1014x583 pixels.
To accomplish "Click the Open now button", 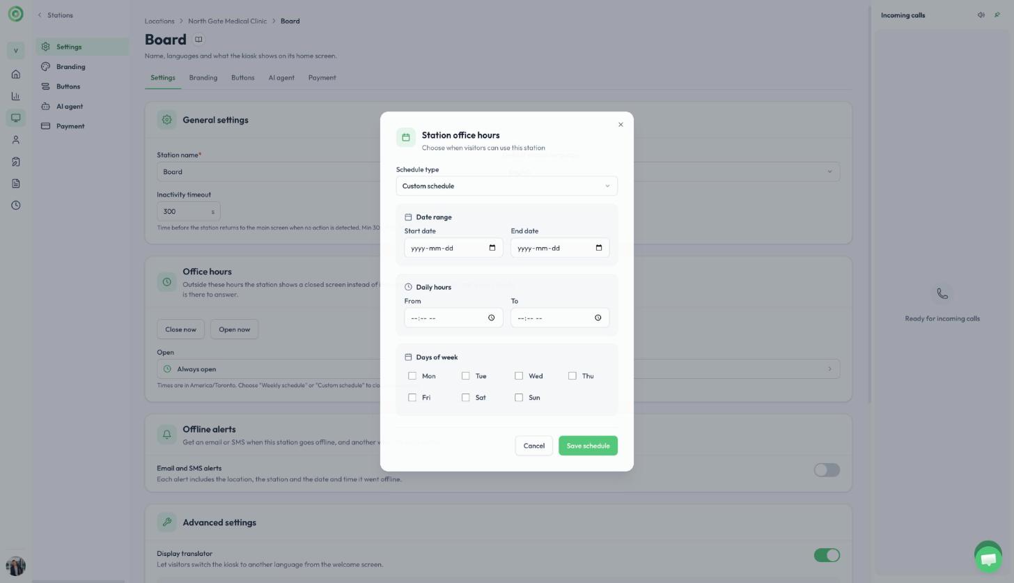I will pyautogui.click(x=234, y=329).
